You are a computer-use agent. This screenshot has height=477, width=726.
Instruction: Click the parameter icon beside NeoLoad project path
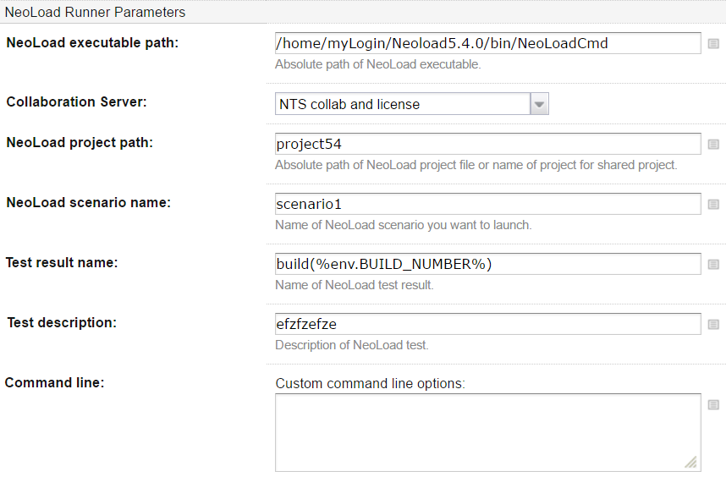point(713,145)
